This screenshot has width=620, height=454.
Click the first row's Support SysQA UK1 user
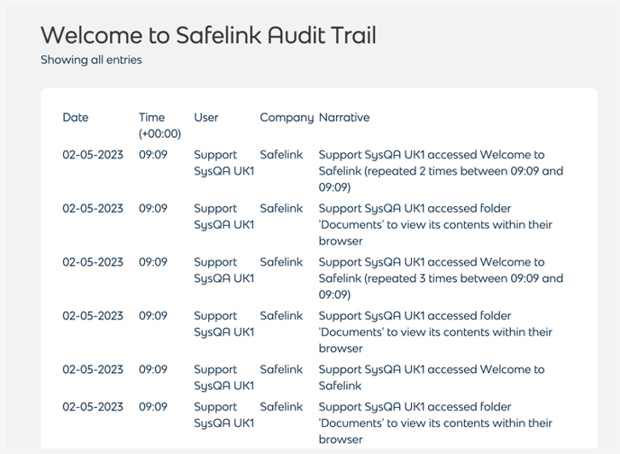(223, 163)
